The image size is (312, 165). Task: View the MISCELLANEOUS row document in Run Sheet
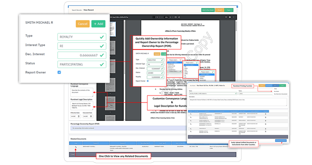[x=191, y=120]
